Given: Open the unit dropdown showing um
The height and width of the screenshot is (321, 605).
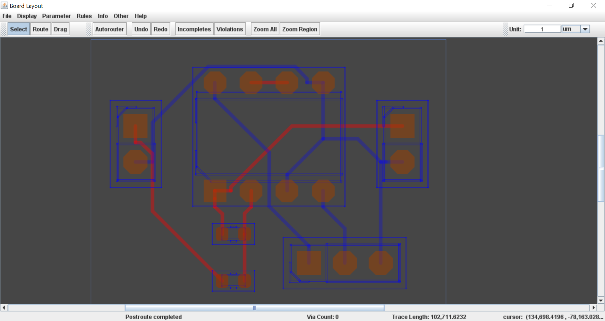Looking at the screenshot, I should pyautogui.click(x=585, y=29).
